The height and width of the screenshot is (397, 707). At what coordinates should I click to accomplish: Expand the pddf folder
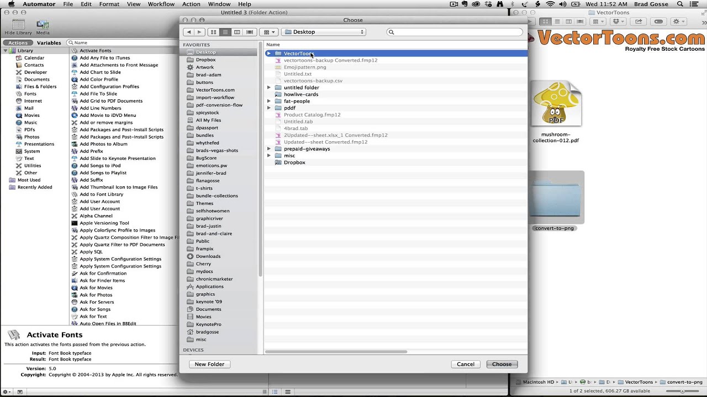pos(269,108)
